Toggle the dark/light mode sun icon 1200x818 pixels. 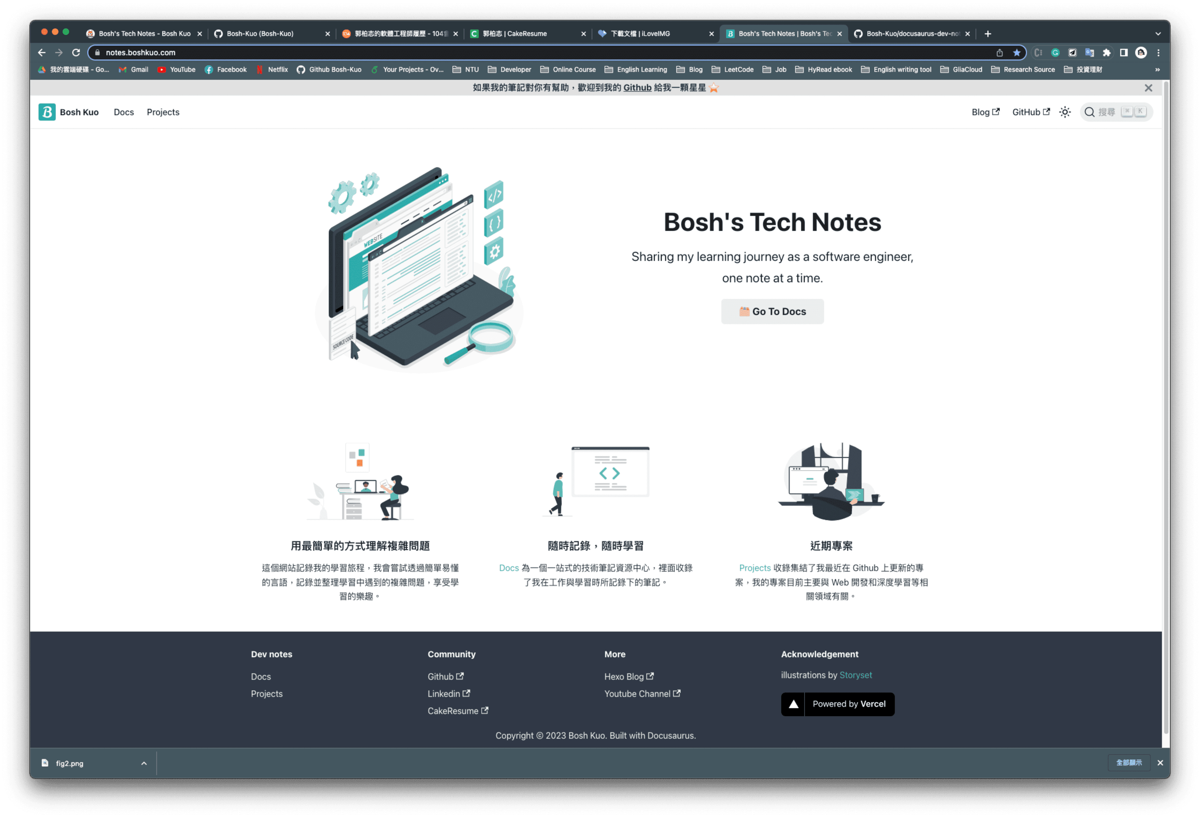(x=1065, y=112)
